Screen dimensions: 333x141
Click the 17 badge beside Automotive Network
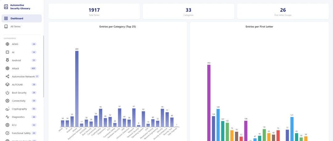tap(37, 77)
